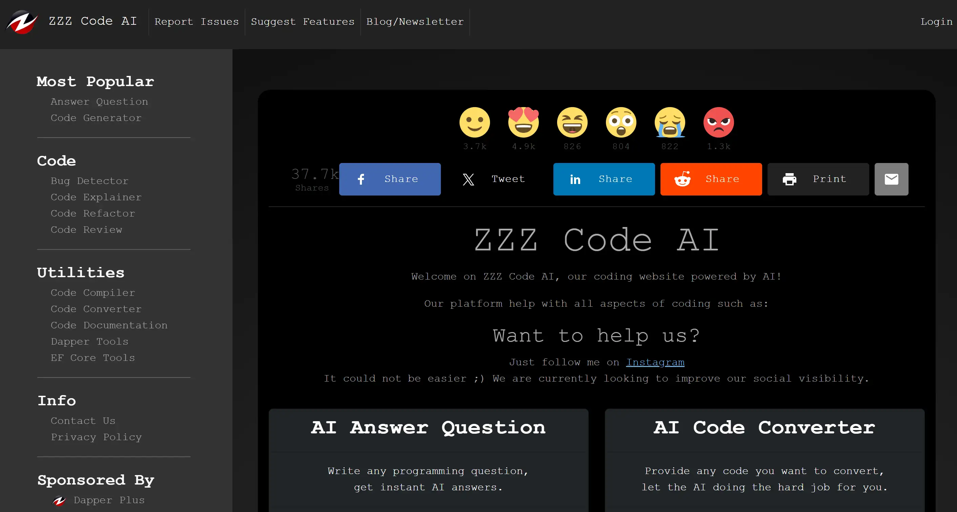Click the Most Popular sidebar heading
This screenshot has width=957, height=512.
[x=95, y=81]
